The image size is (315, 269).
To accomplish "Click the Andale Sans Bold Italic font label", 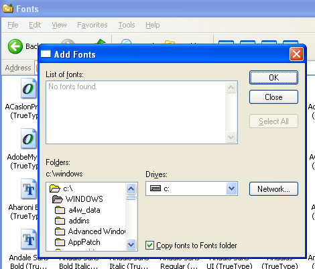I will point(78,263).
